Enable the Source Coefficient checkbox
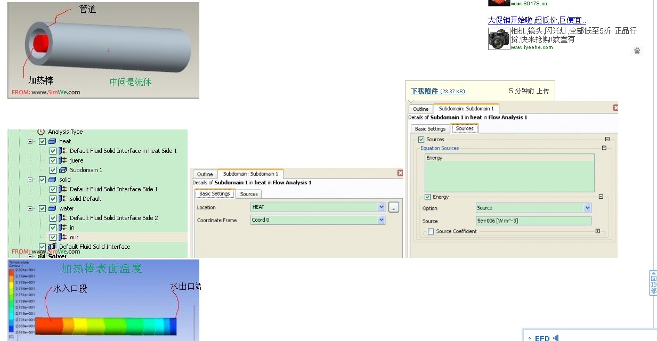 431,231
